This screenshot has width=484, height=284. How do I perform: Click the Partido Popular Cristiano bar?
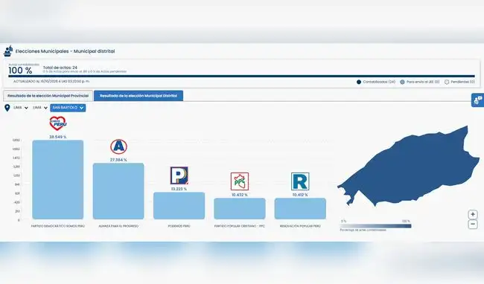pyautogui.click(x=240, y=208)
